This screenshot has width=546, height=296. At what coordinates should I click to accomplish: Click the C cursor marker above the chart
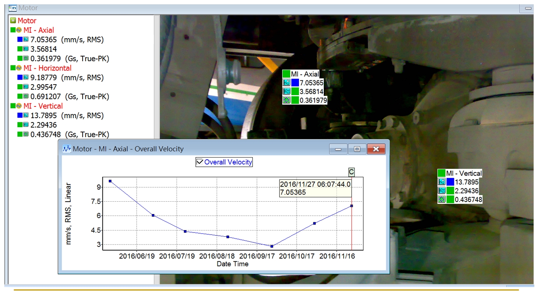pyautogui.click(x=351, y=172)
